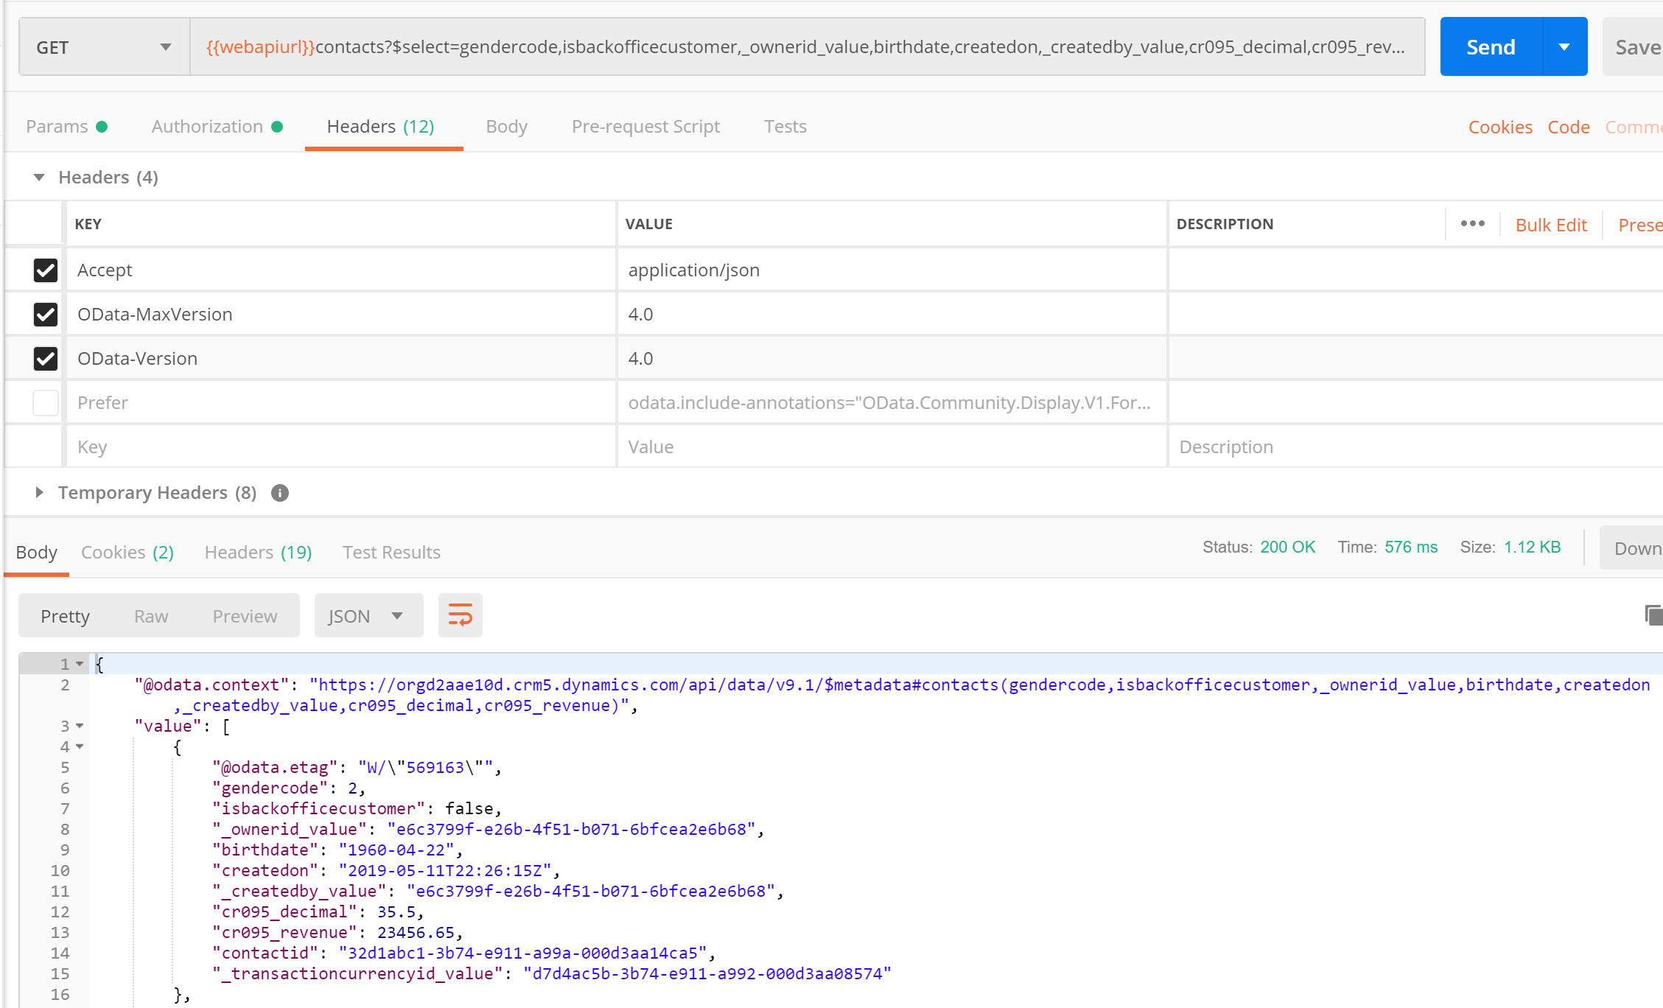
Task: Open the Pre-request Script tab
Action: coord(645,127)
